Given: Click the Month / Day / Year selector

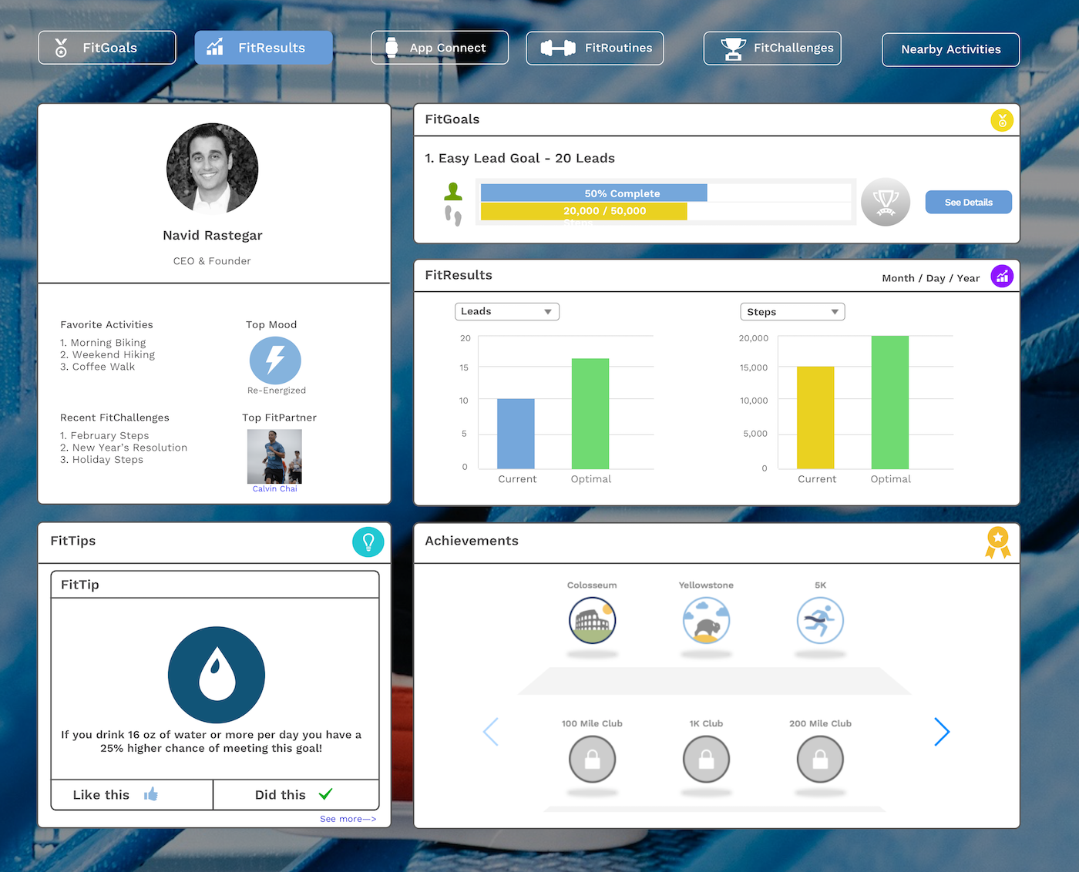Looking at the screenshot, I should 931,278.
